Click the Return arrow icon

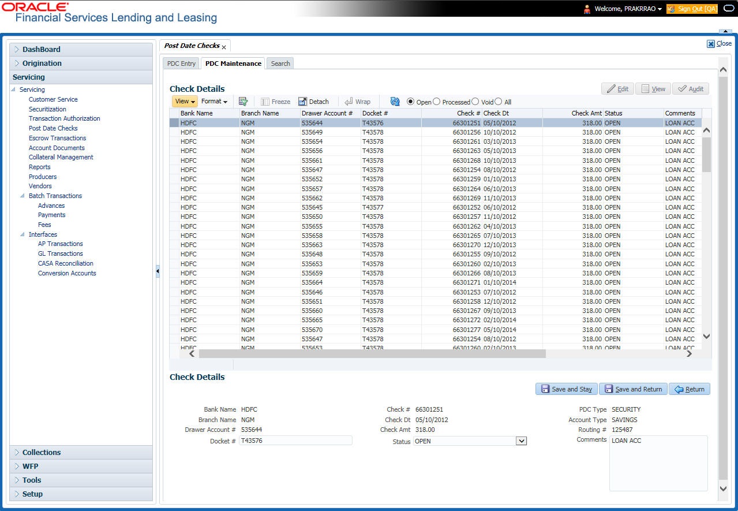679,389
